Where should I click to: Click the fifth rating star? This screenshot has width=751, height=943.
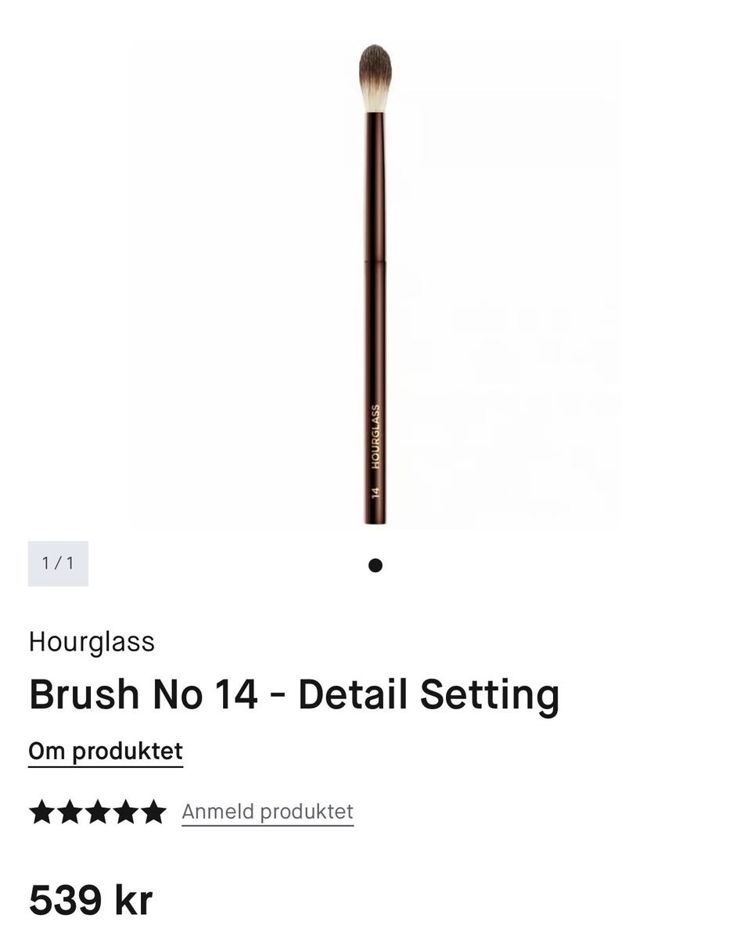(153, 812)
